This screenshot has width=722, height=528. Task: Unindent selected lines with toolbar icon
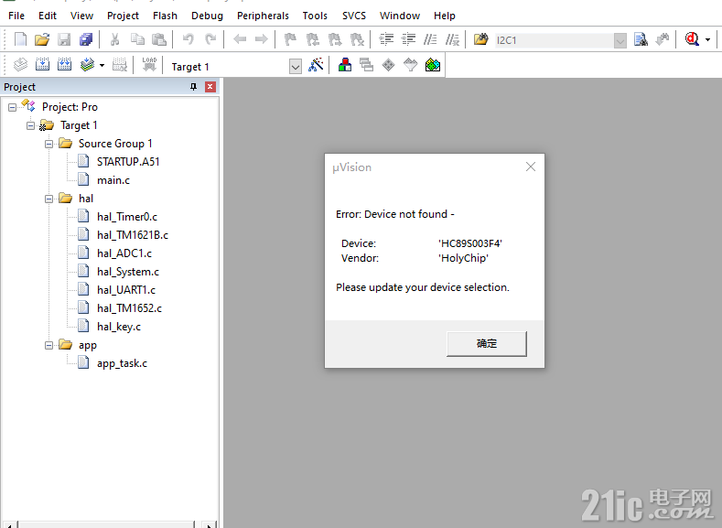408,39
